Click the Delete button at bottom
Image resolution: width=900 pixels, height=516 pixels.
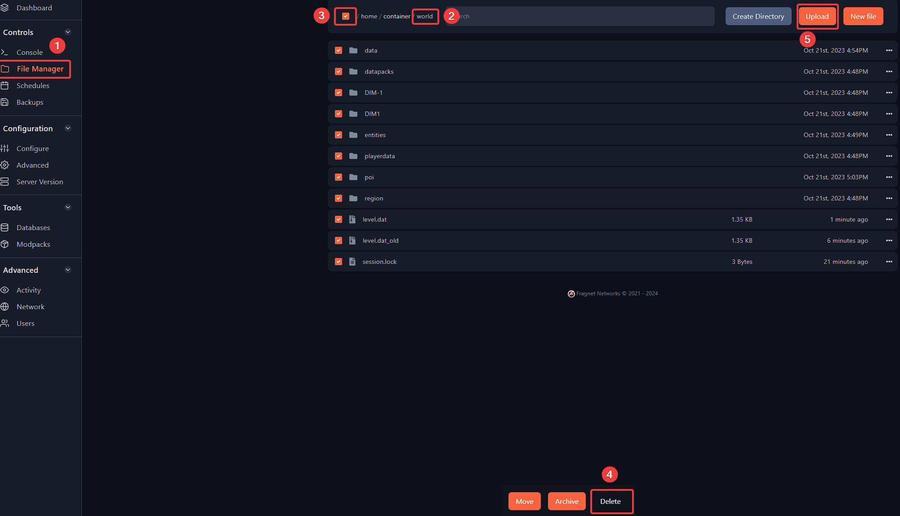point(610,501)
